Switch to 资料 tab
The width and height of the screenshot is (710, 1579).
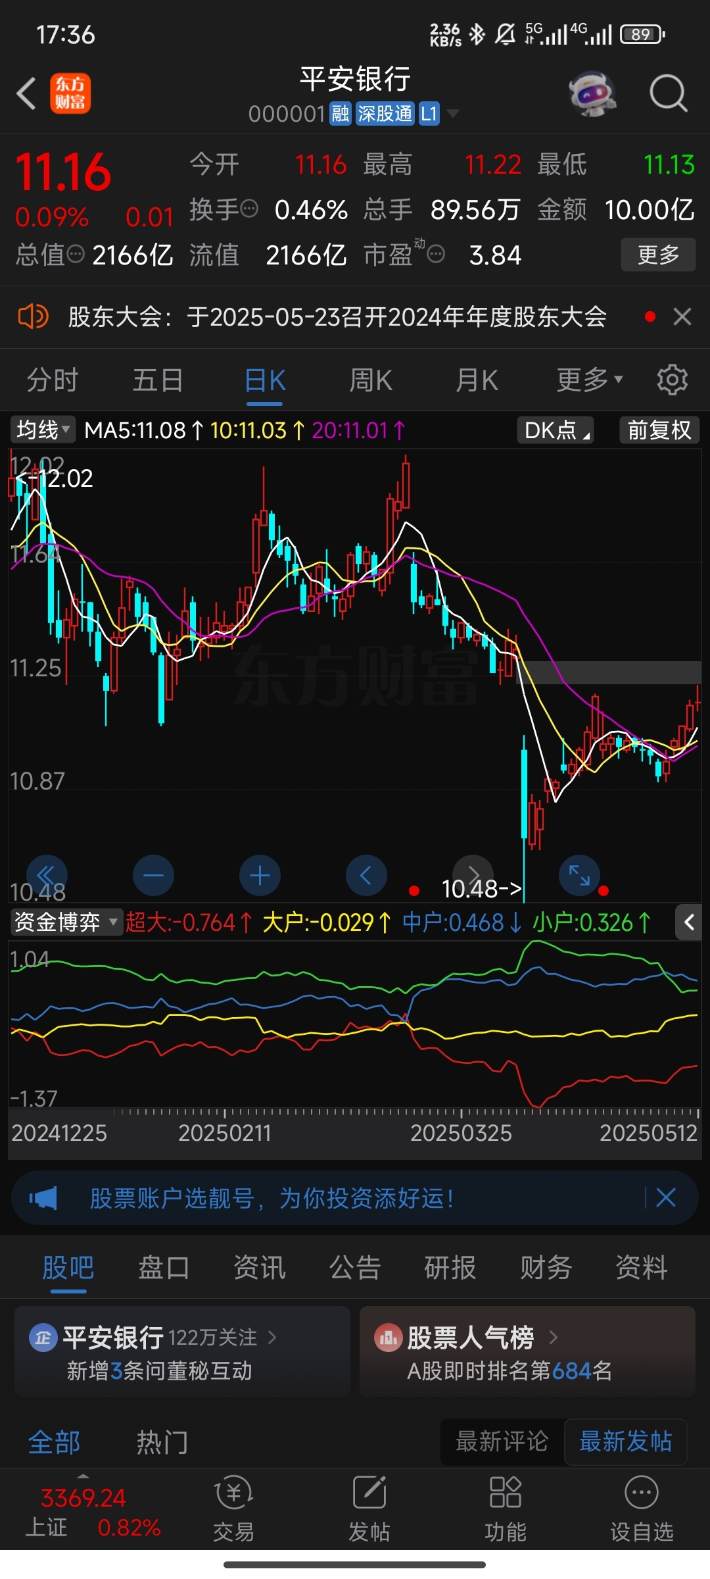642,1267
